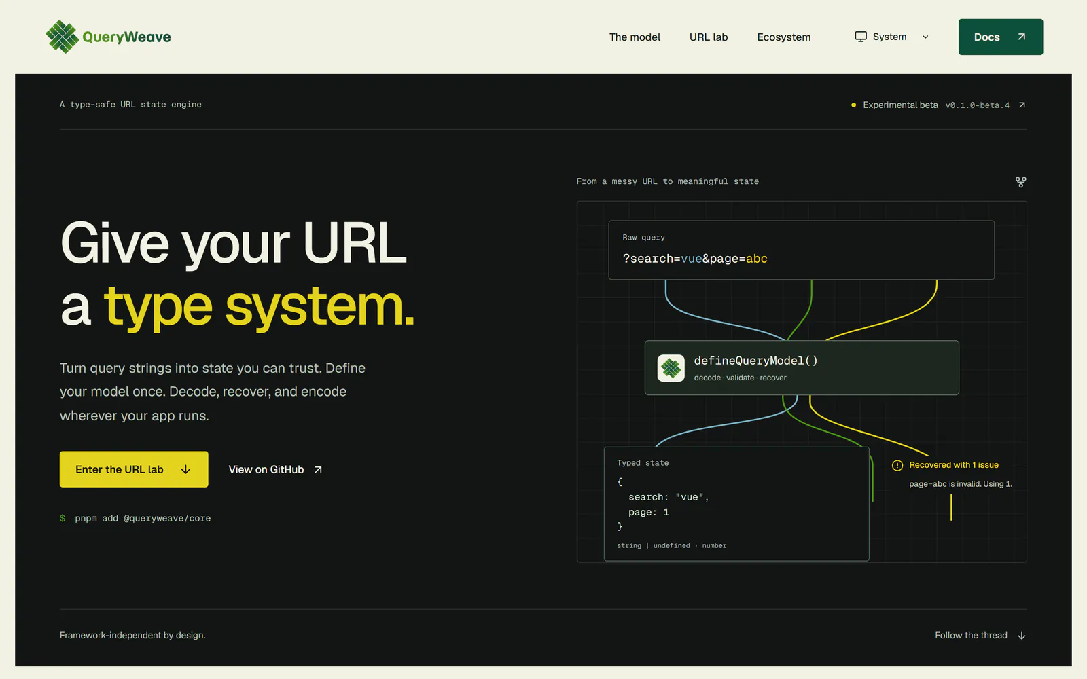The image size is (1087, 679).
Task: Click the QueryWeave woven logo icon
Action: (63, 37)
